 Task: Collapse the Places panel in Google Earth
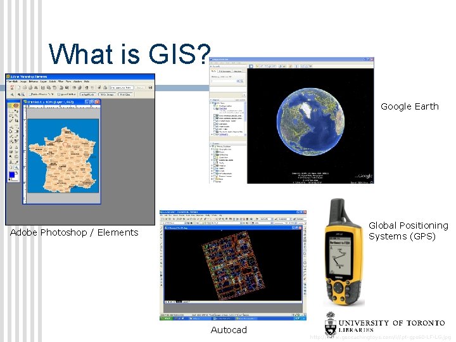pyautogui.click(x=212, y=100)
